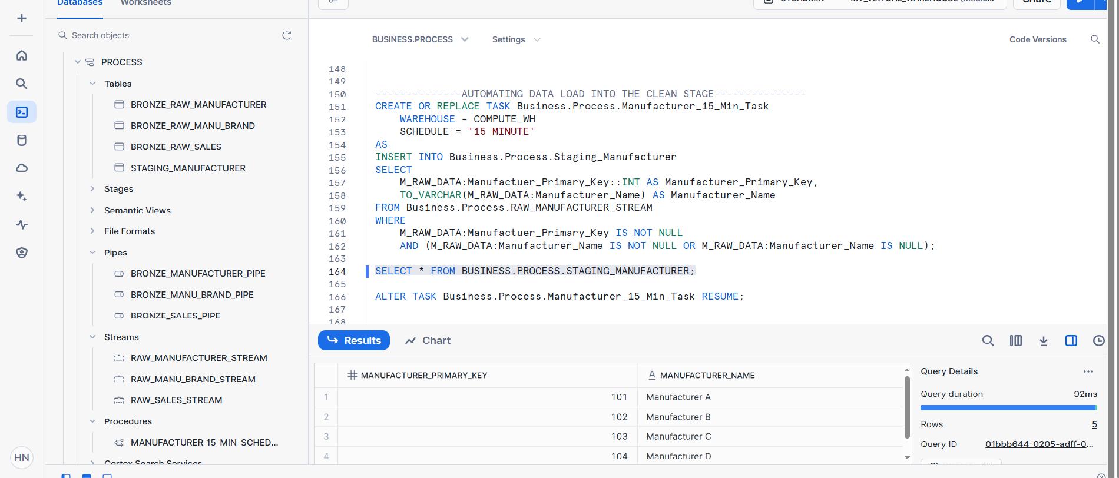Viewport: 1119px width, 478px height.
Task: Show the Results tab
Action: point(354,340)
